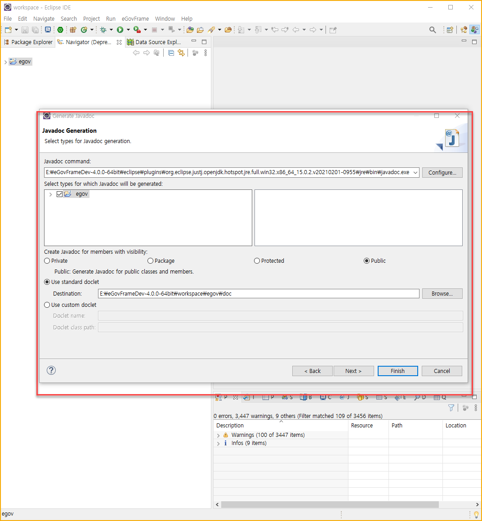Click the red Stop toolbar icon
The width and height of the screenshot is (482, 521).
(x=154, y=30)
